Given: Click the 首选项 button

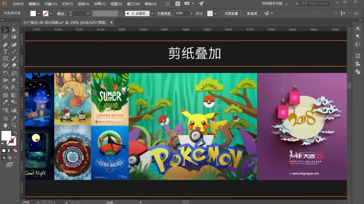Looking at the screenshot, I should [x=252, y=13].
